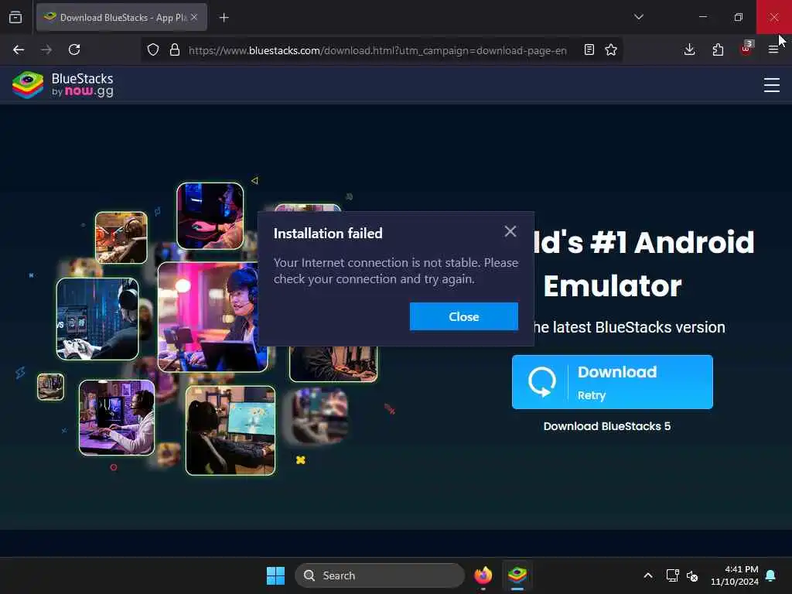Reload the current page
This screenshot has width=792, height=594.
pos(74,49)
